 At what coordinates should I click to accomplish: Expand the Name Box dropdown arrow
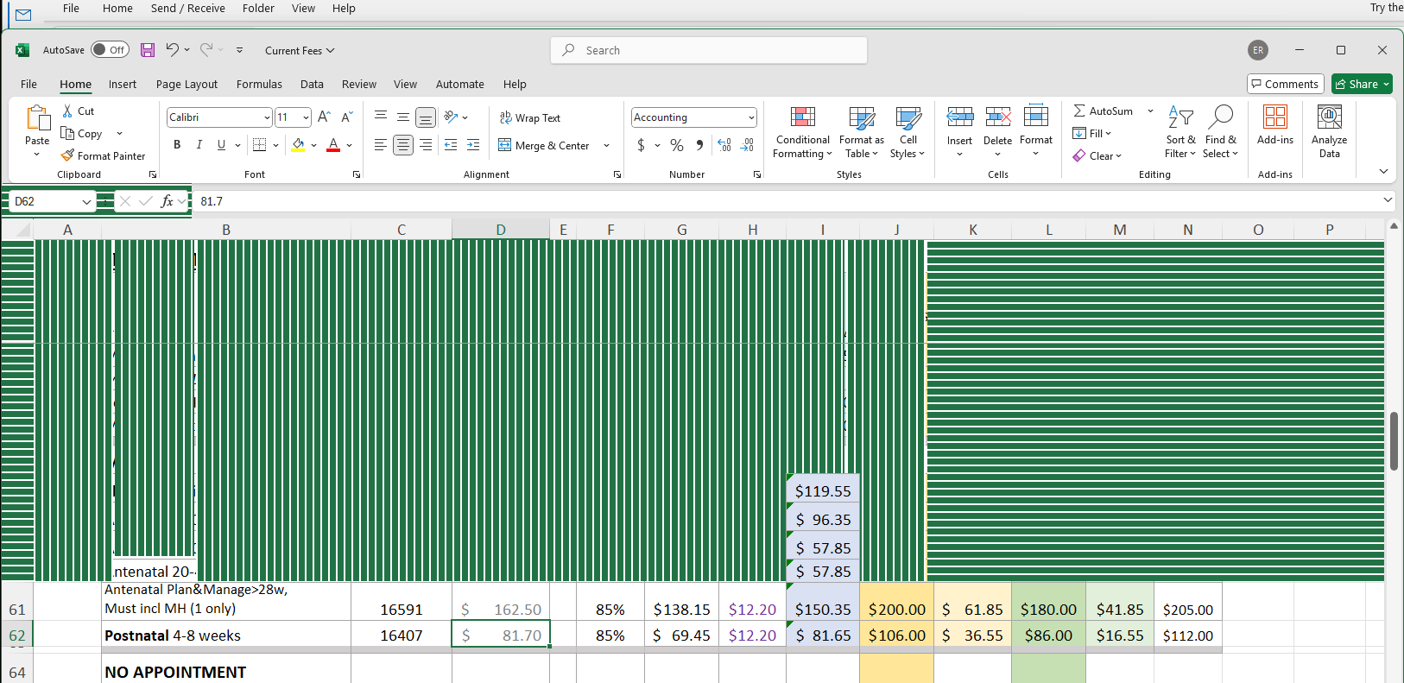86,201
